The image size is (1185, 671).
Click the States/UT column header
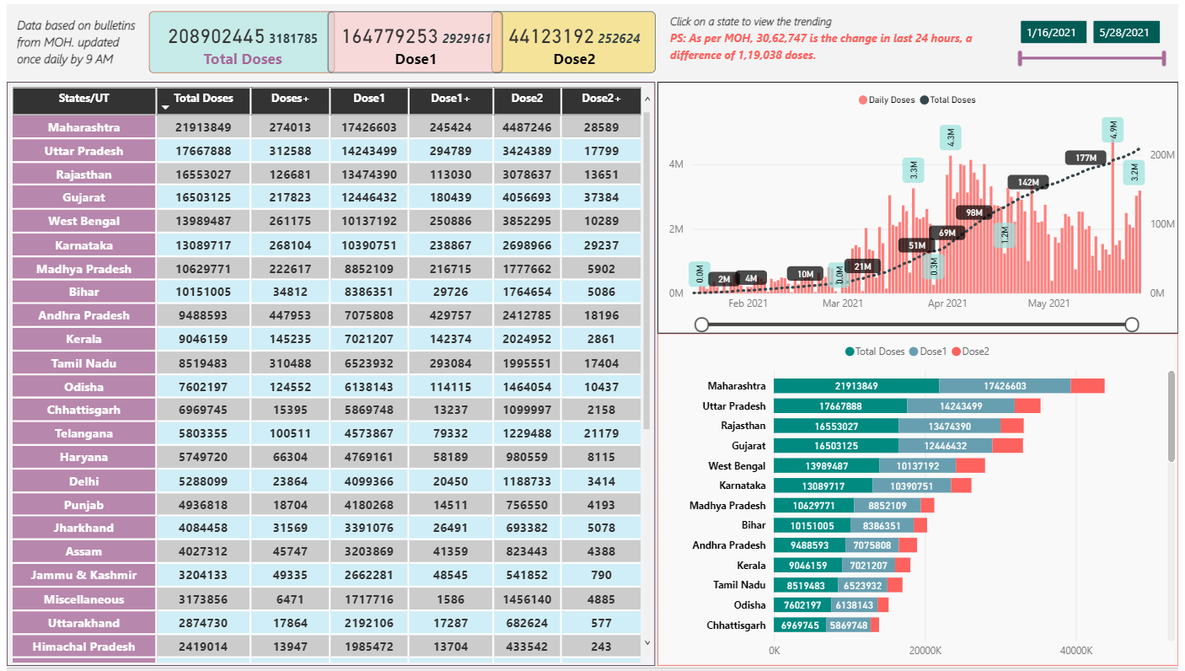click(84, 99)
